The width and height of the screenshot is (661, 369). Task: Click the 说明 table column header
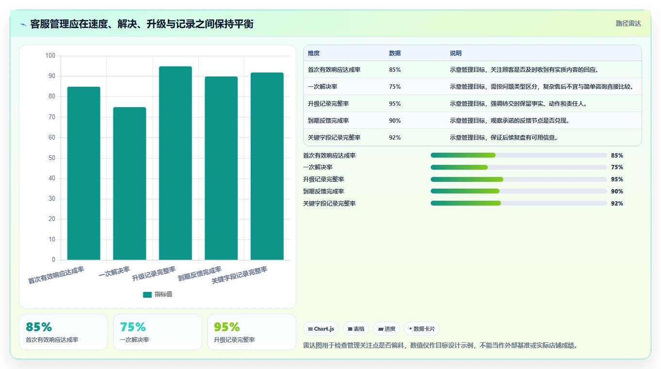pos(456,53)
